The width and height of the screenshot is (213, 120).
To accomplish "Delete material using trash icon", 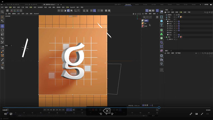I will coord(157,17).
